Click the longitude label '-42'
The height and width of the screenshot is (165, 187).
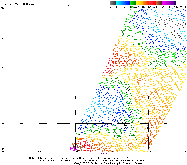coord(39,152)
